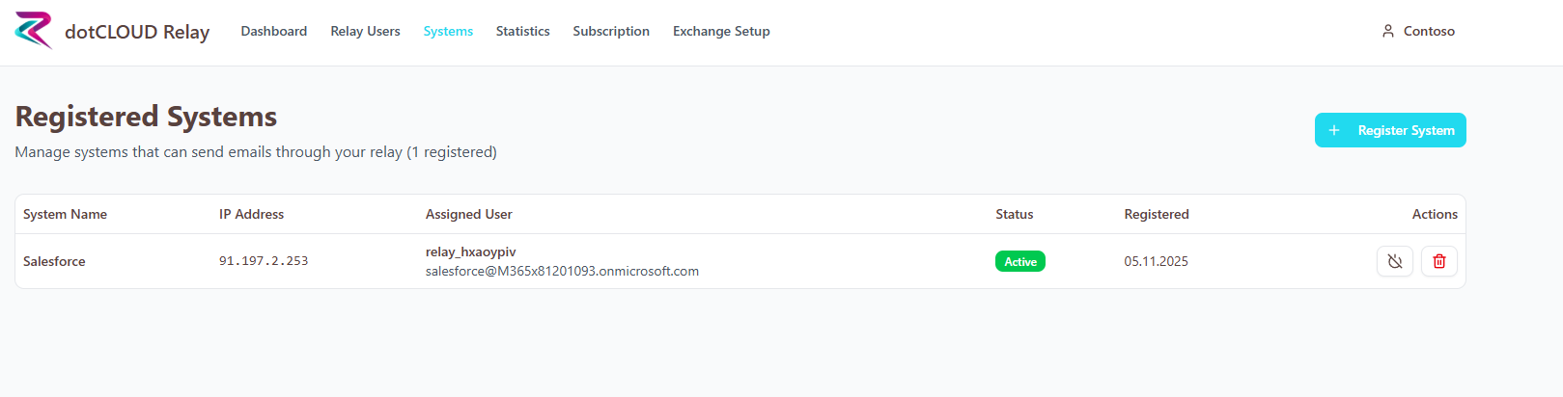Delete the Salesforce system with trash icon
Image resolution: width=1563 pixels, height=397 pixels.
pyautogui.click(x=1438, y=261)
